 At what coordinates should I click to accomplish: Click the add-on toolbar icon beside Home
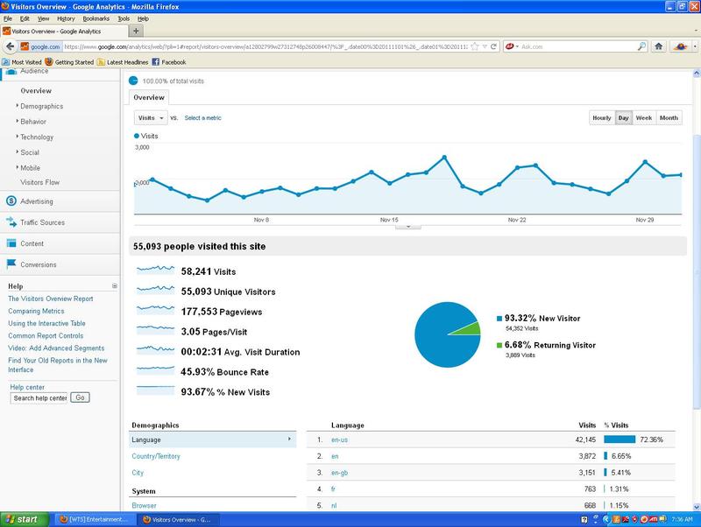point(680,46)
